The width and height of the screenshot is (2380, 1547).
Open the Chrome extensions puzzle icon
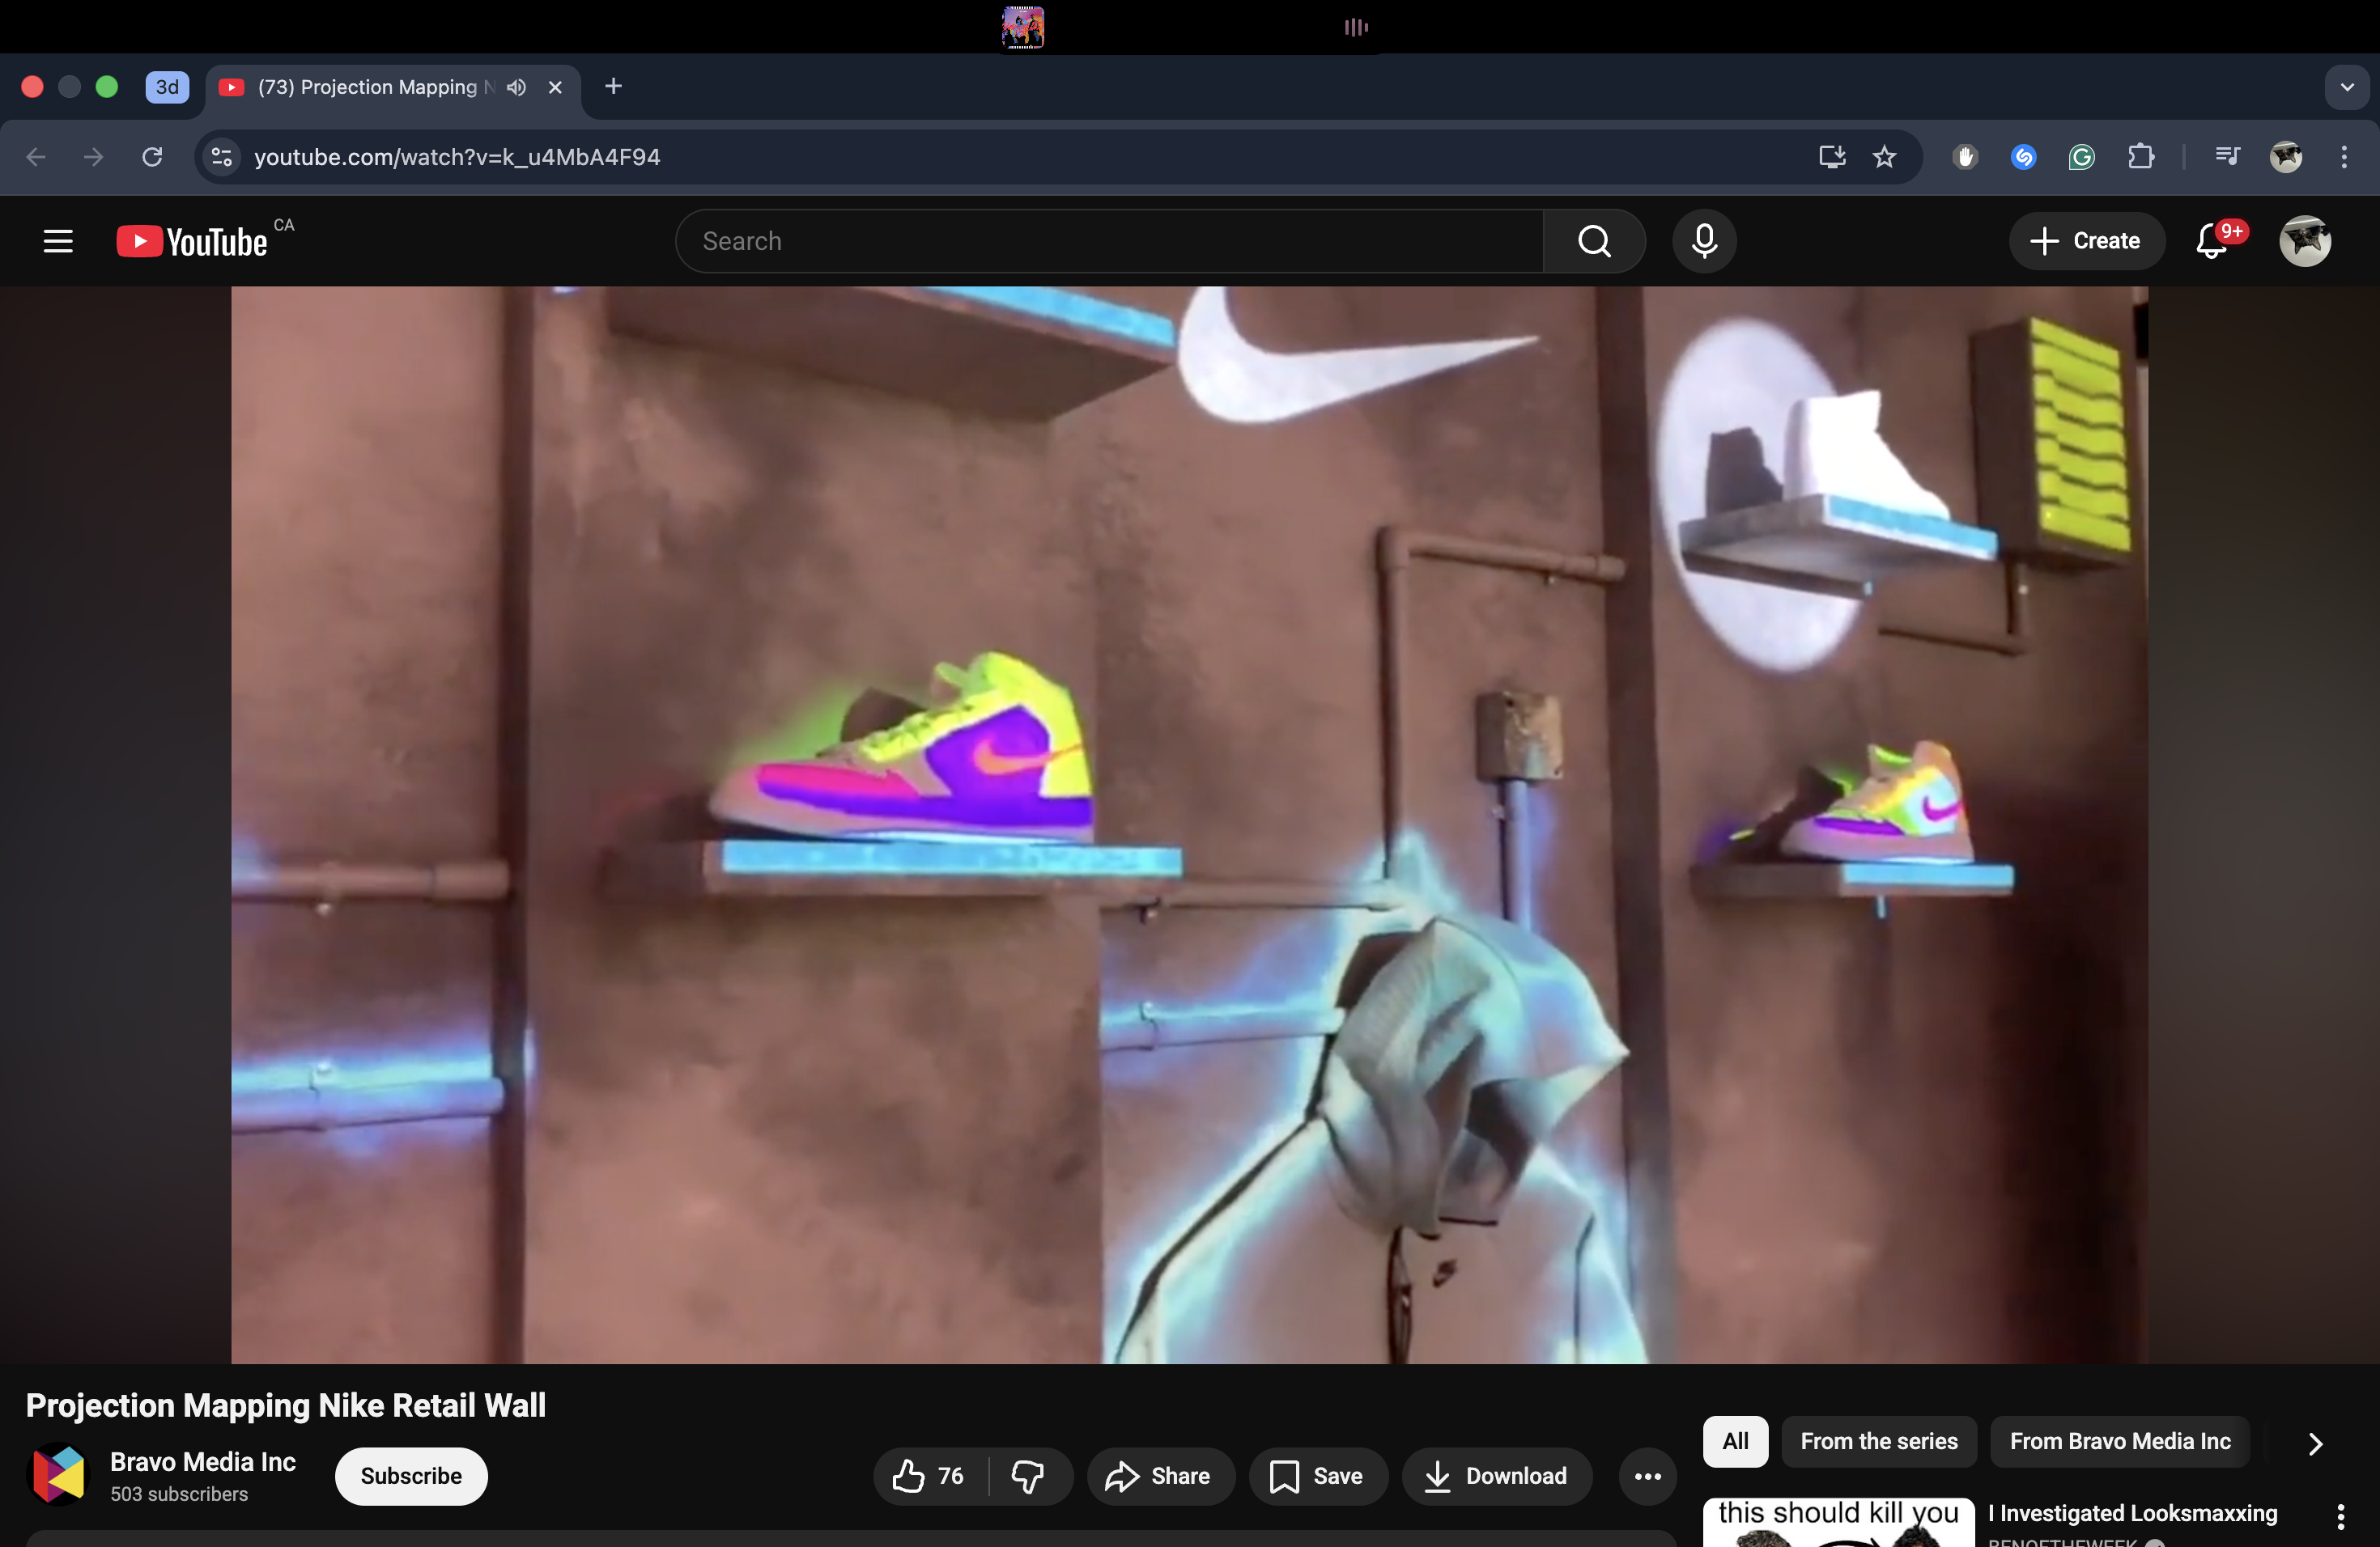coord(2141,157)
